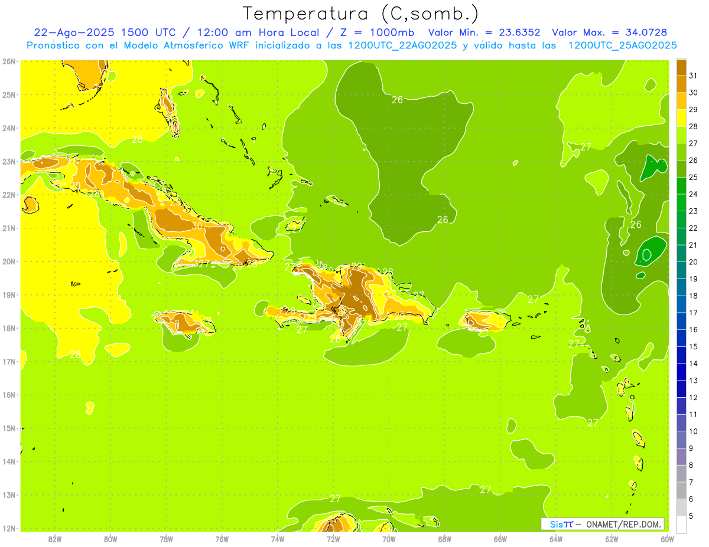Click the '5' label on color legend
Image resolution: width=709 pixels, height=547 pixels.
tap(691, 516)
